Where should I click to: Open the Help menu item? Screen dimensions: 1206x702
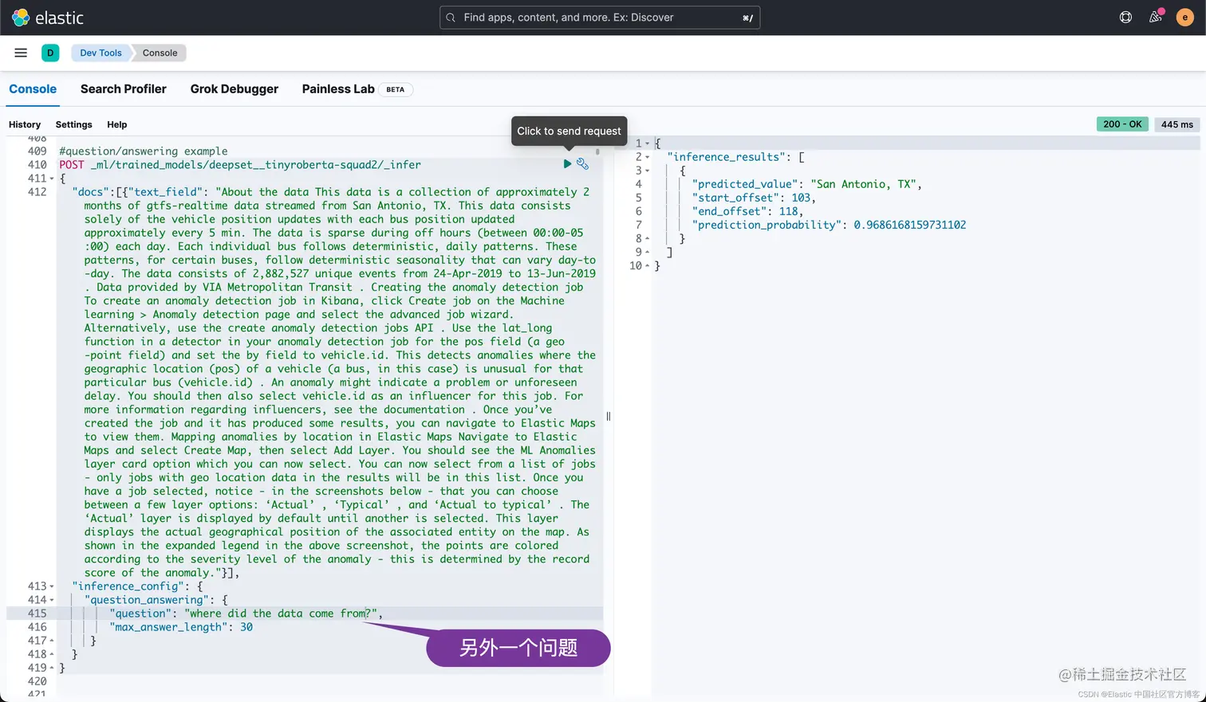[x=117, y=124]
